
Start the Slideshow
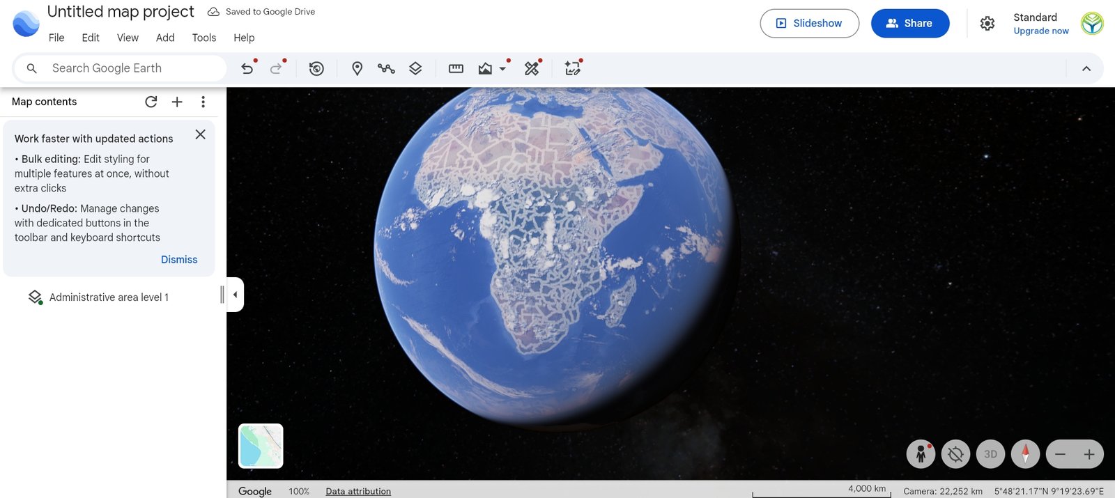click(x=809, y=23)
